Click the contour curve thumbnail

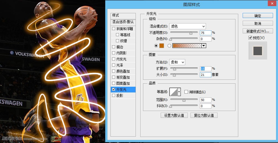(174, 92)
